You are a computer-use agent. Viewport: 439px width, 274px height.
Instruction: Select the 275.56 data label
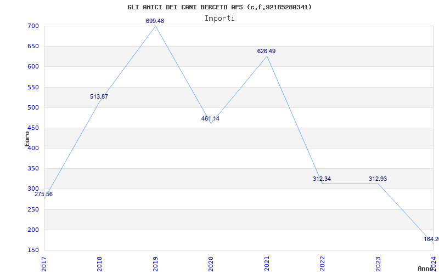[43, 195]
